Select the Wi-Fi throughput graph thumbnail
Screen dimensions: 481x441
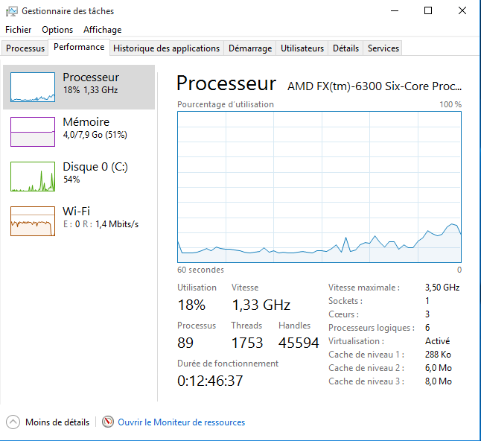(33, 221)
